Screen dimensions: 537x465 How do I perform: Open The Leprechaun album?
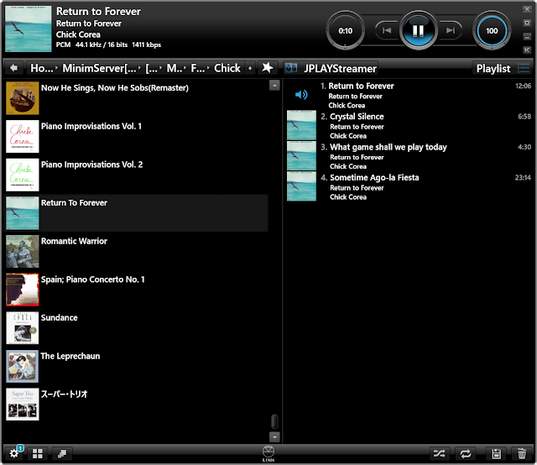[x=136, y=366]
